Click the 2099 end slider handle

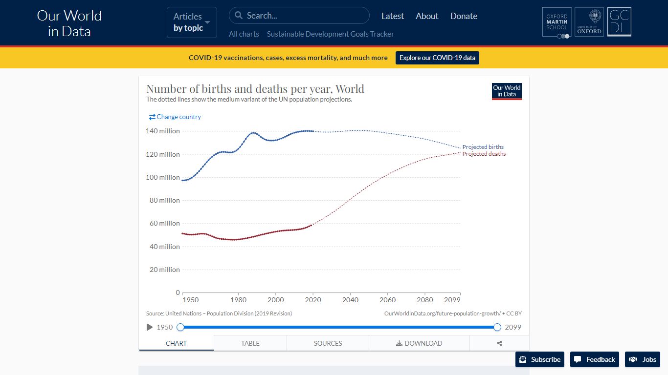point(497,327)
